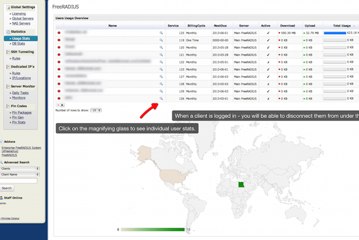Open Pin Stats link
The height and width of the screenshot is (240, 359).
19,122
